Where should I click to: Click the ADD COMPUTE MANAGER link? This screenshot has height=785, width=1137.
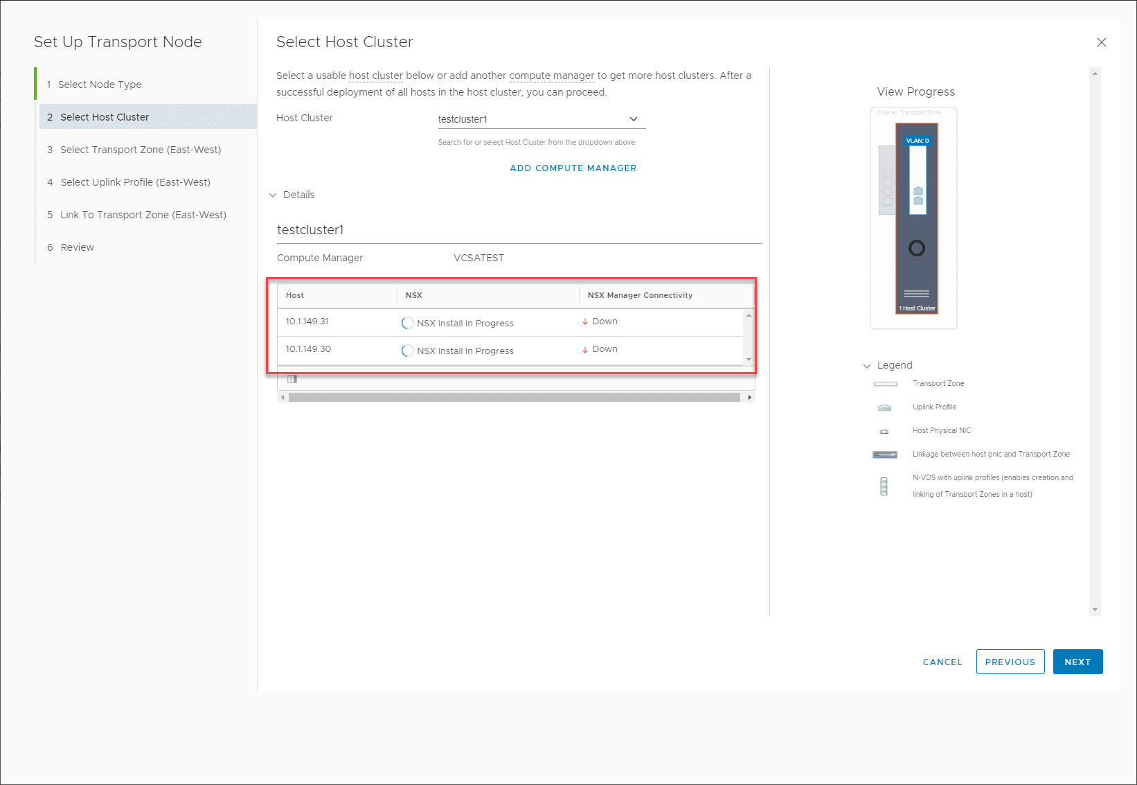point(573,168)
